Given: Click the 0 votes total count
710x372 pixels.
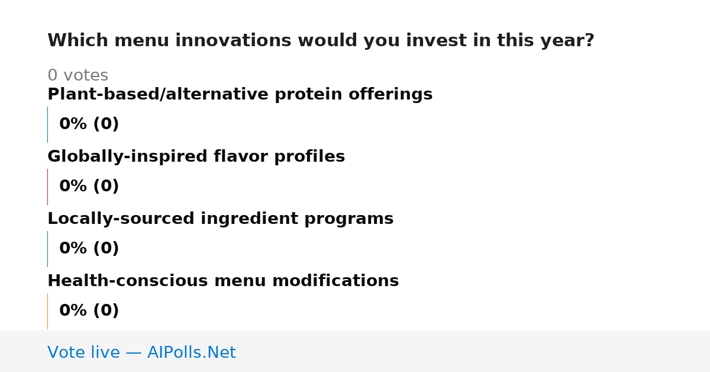Looking at the screenshot, I should [78, 76].
